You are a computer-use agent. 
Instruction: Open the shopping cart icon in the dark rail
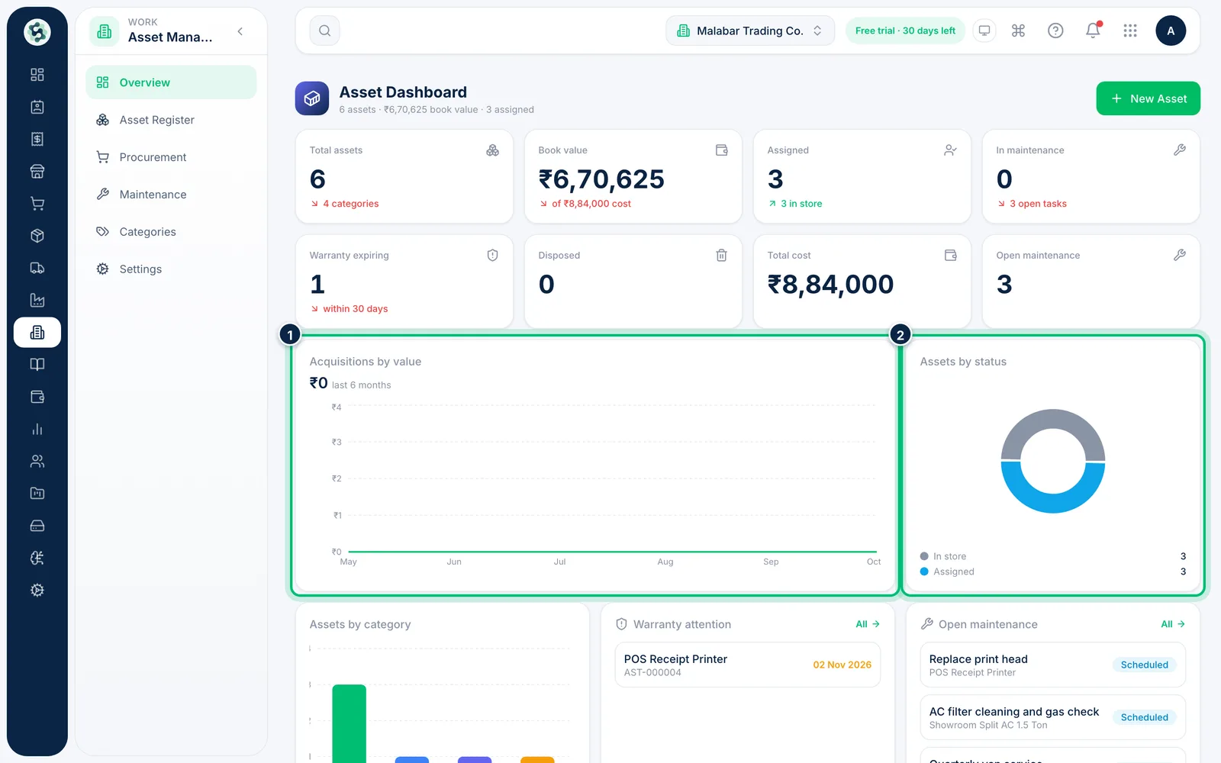pyautogui.click(x=37, y=204)
